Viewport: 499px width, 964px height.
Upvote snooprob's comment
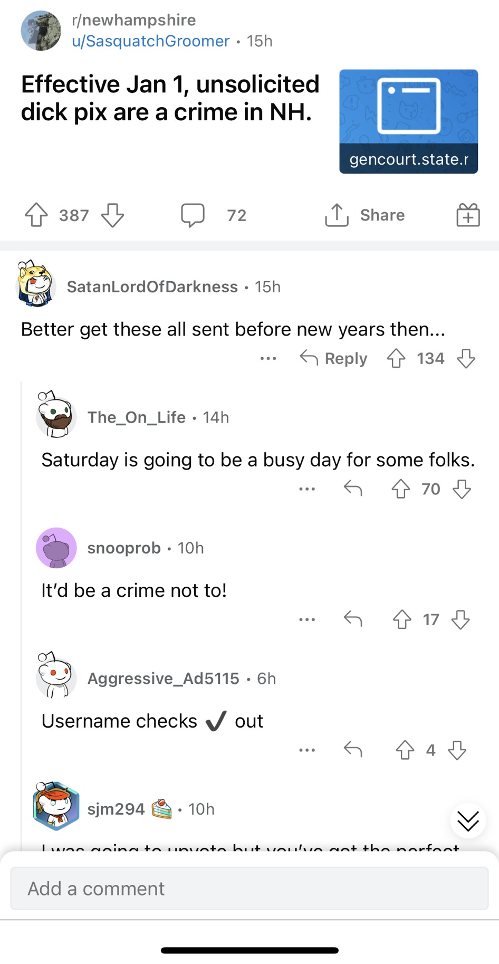[x=402, y=619]
